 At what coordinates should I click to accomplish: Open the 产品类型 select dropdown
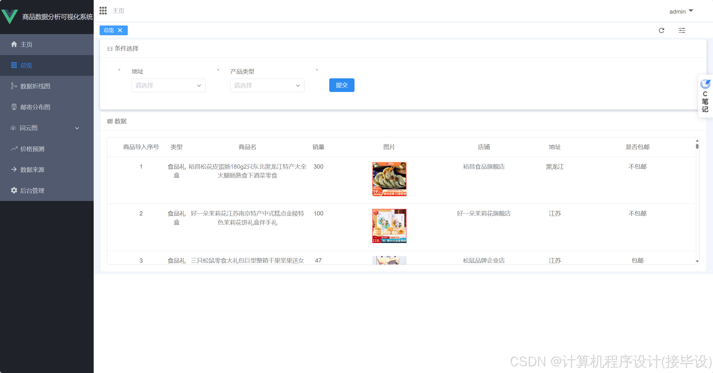[x=267, y=85]
